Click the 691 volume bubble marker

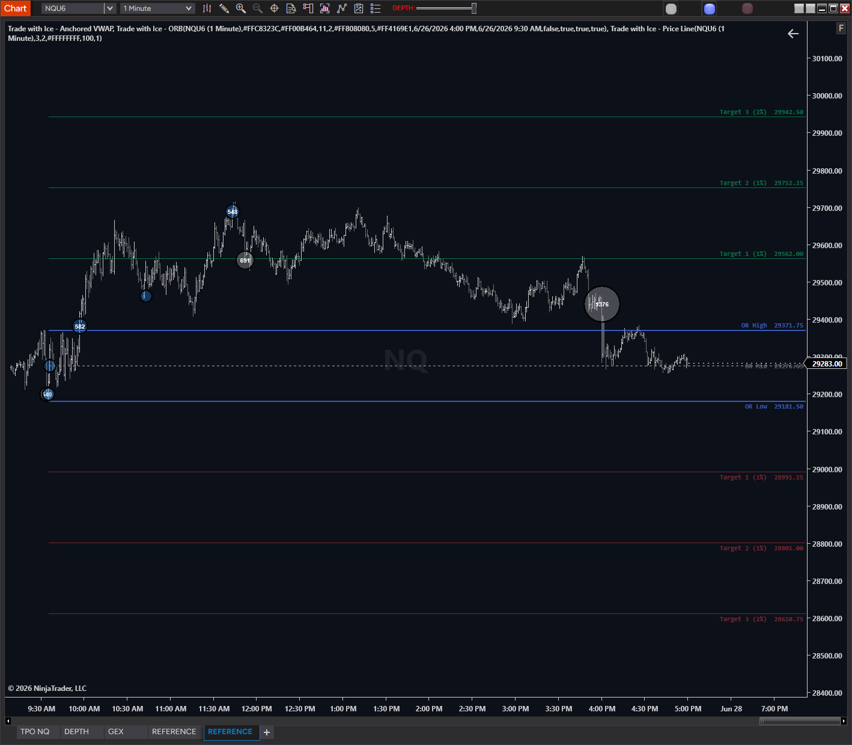245,260
